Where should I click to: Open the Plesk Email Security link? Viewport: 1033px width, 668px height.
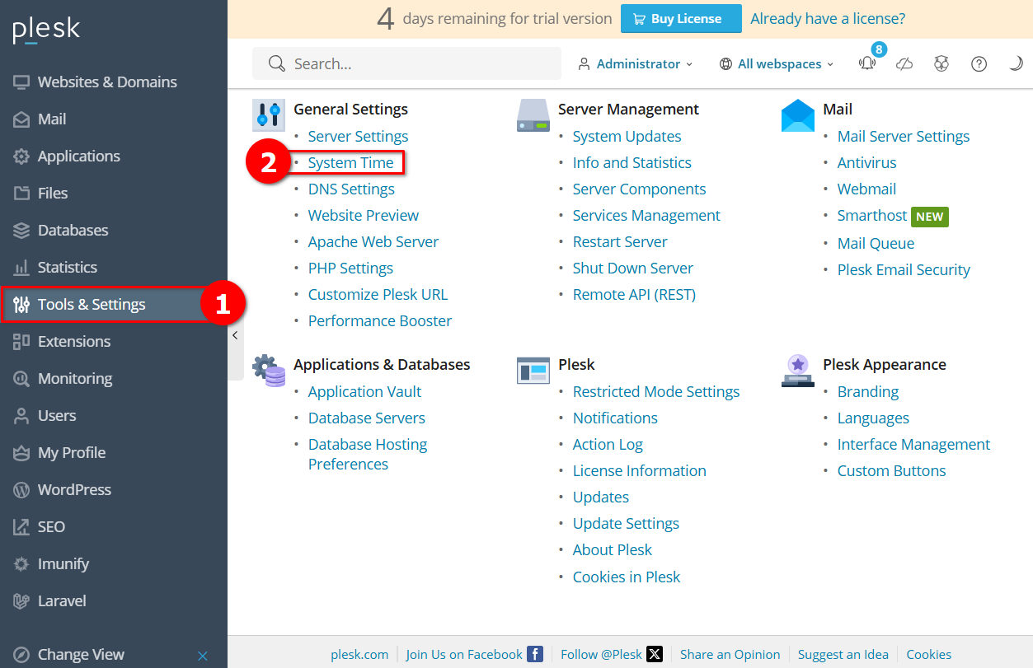pos(904,270)
